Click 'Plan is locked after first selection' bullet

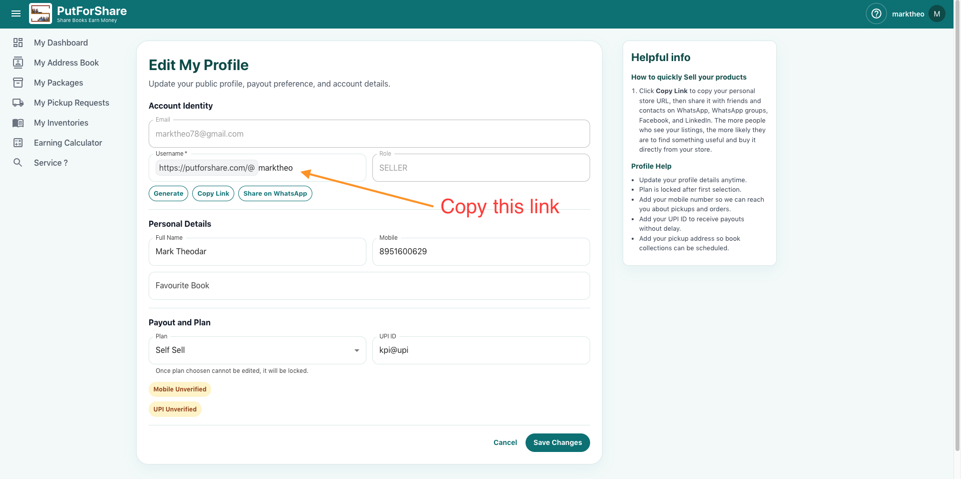point(690,190)
